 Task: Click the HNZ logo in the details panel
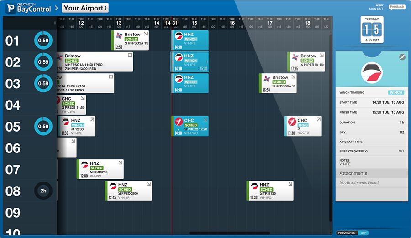372,73
